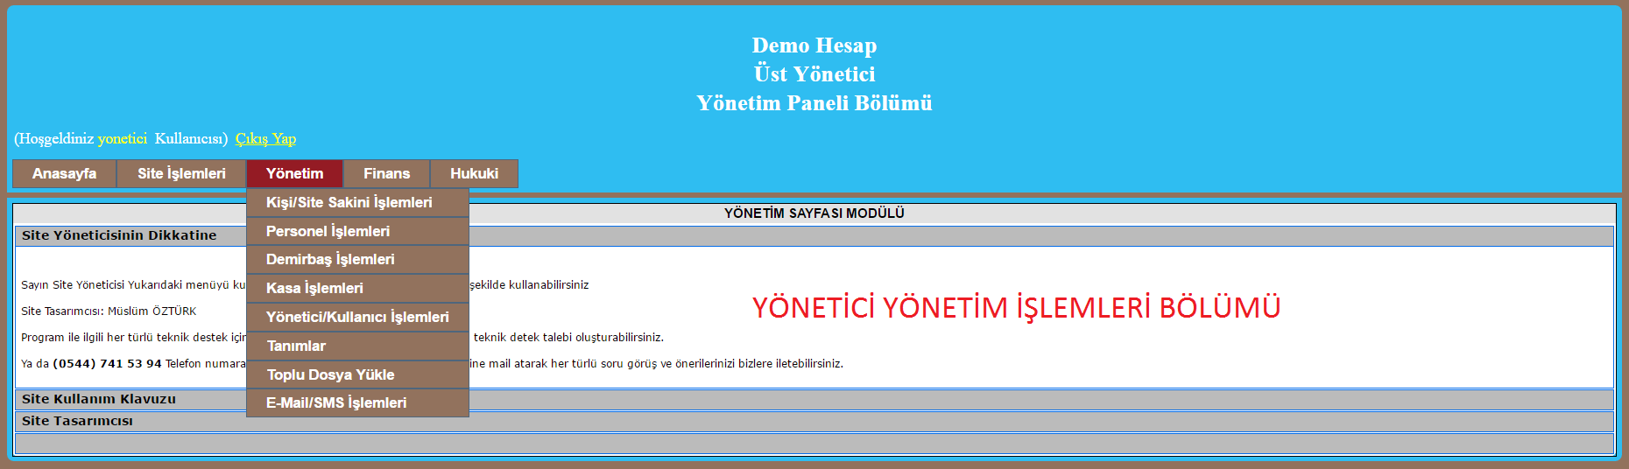Viewport: 1629px width, 469px height.
Task: Open the Finans menu
Action: [386, 173]
